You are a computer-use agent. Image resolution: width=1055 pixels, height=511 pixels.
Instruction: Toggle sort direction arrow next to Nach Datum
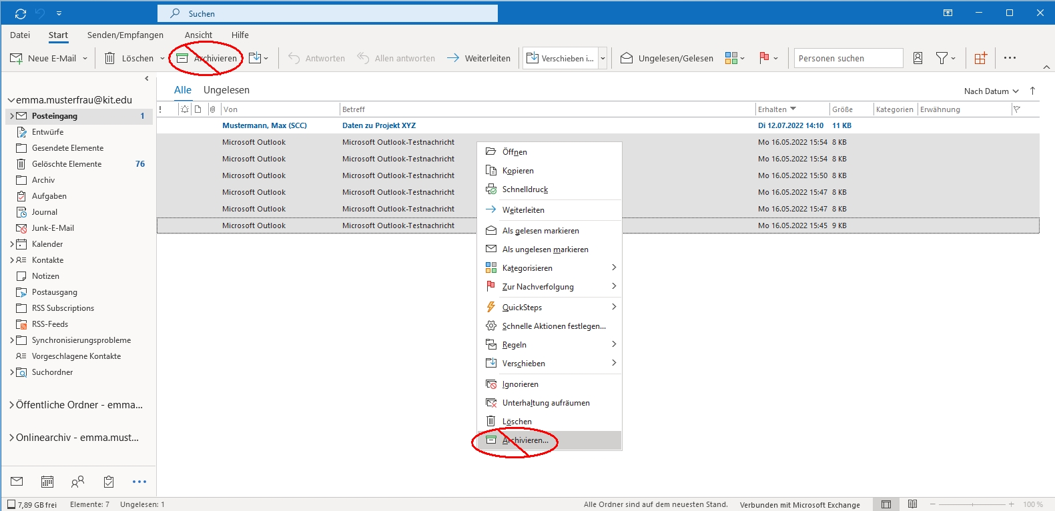pos(1032,91)
